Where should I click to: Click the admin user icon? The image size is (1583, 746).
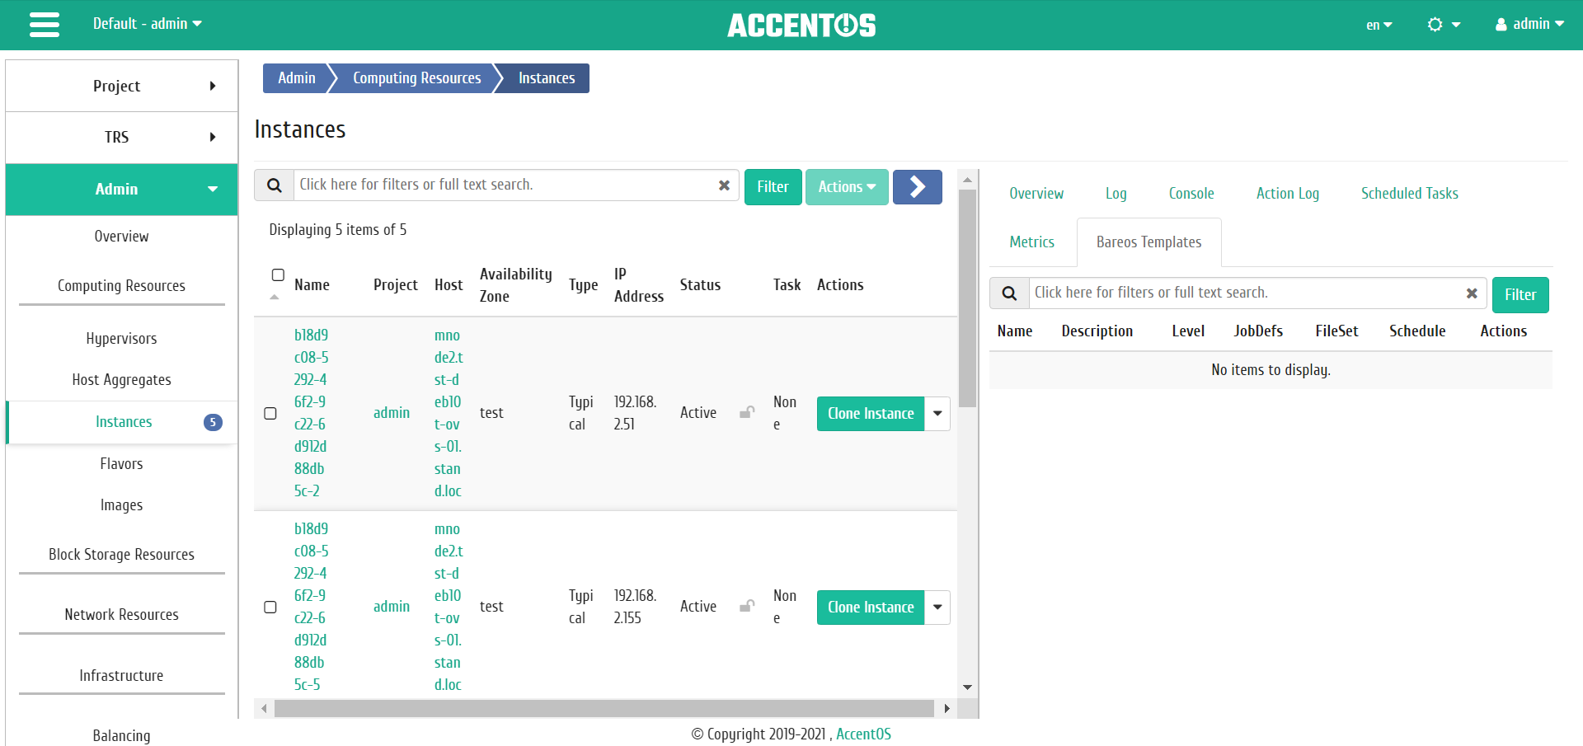point(1501,25)
